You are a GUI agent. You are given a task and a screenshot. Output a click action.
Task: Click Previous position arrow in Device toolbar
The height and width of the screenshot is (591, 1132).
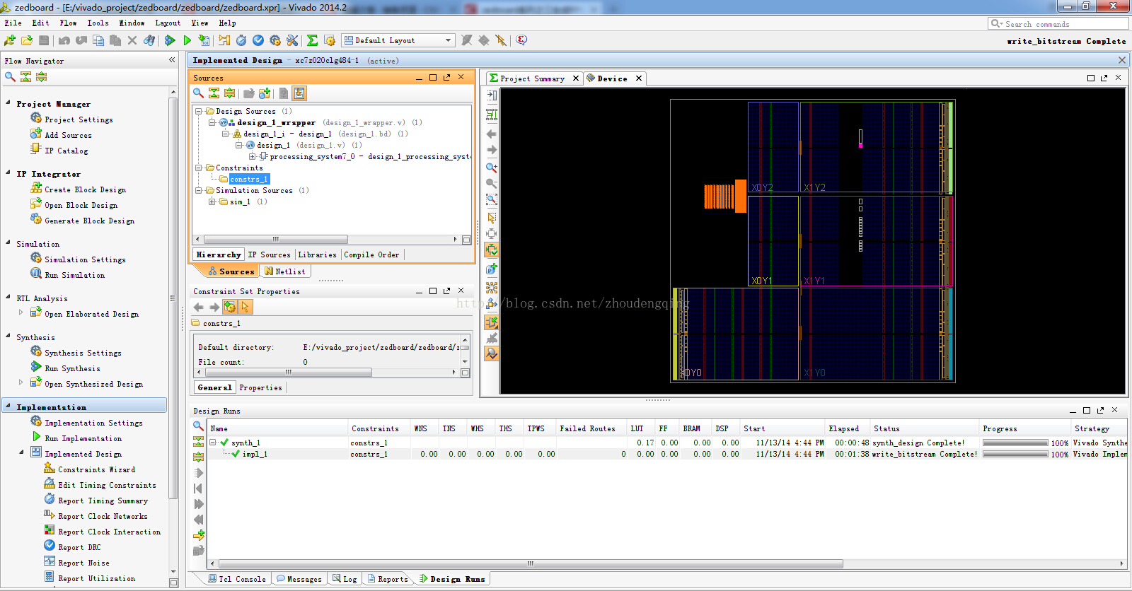(492, 134)
